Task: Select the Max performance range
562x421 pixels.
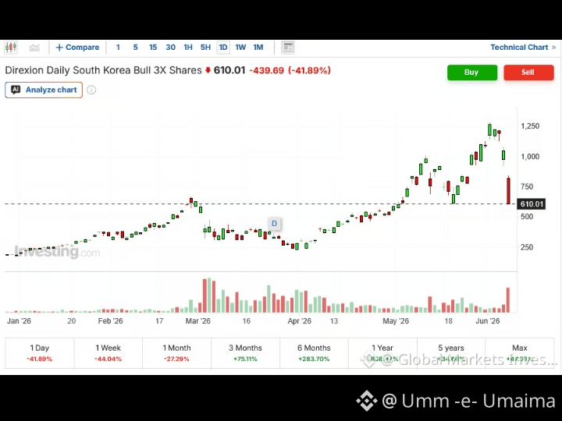Action: pyautogui.click(x=520, y=353)
